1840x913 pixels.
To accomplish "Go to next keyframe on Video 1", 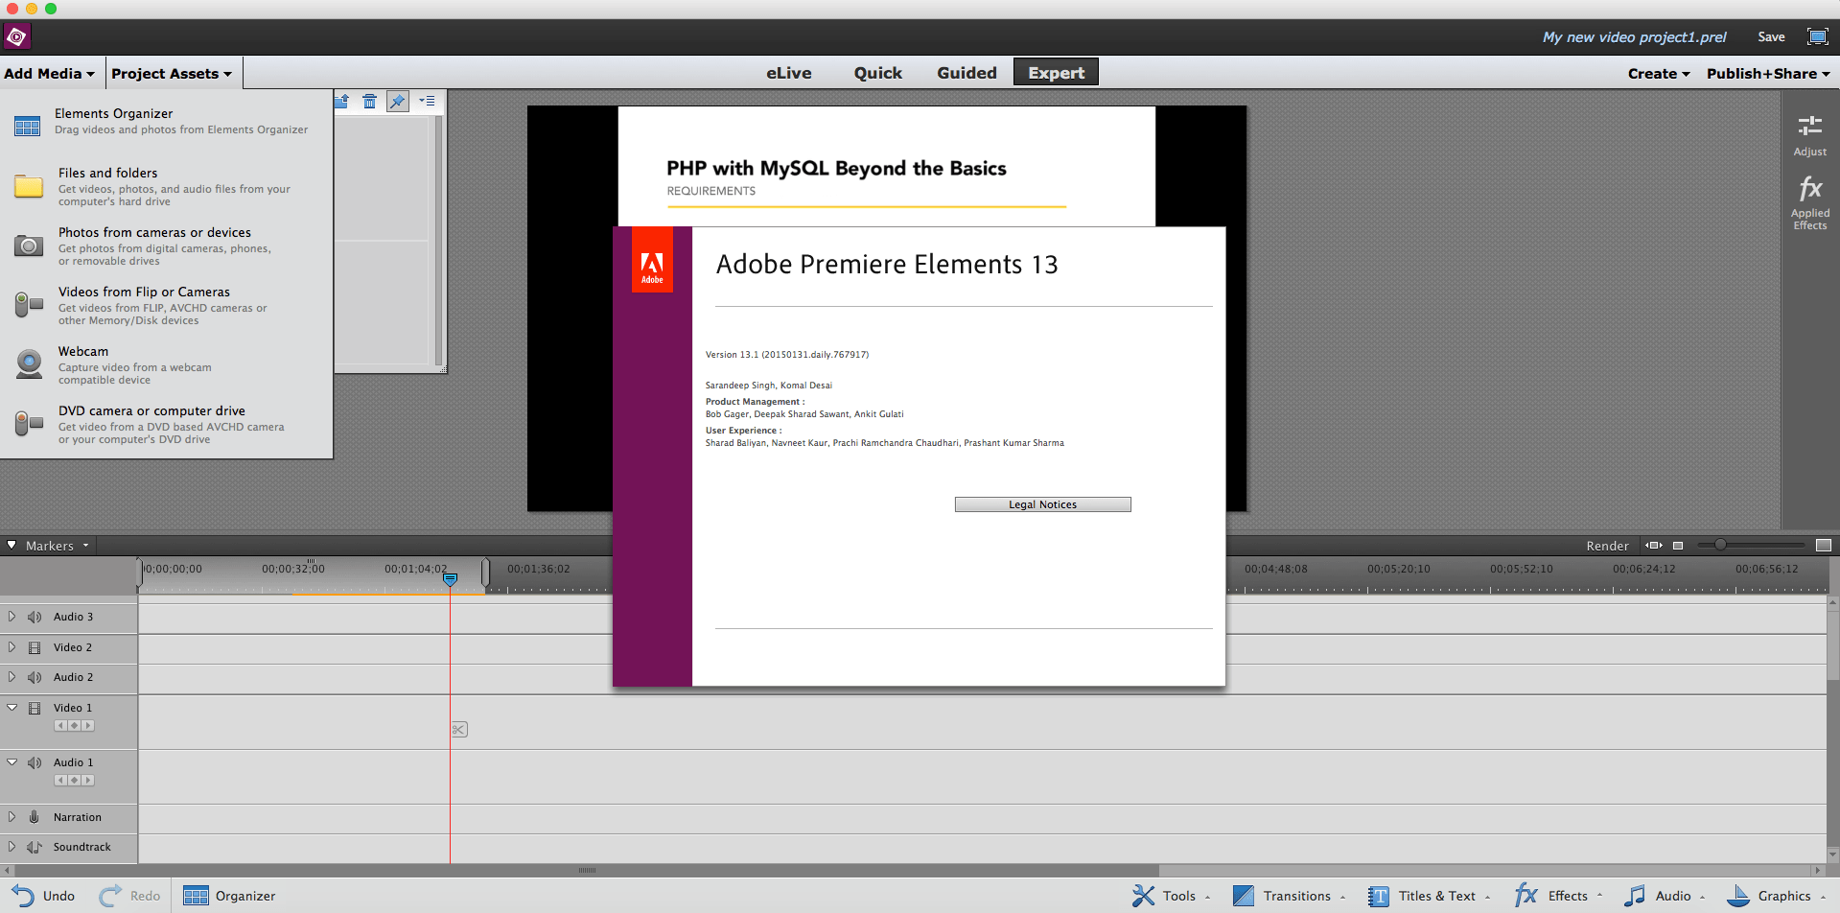I will [x=88, y=726].
